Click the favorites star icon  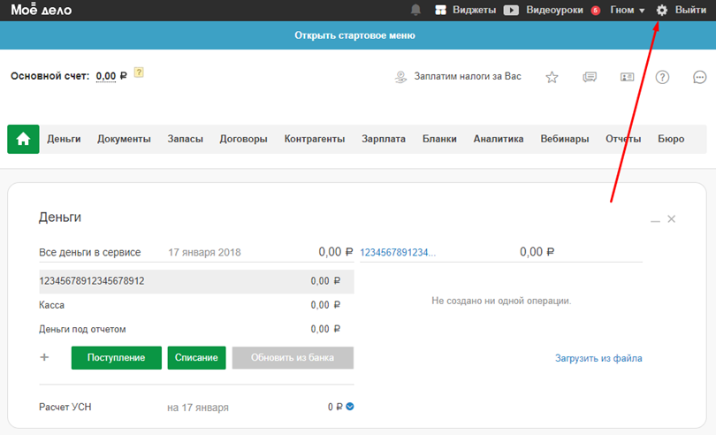click(552, 77)
